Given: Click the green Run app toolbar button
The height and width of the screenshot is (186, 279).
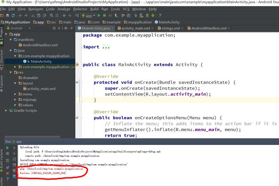Looking at the screenshot, I should click(99, 15).
